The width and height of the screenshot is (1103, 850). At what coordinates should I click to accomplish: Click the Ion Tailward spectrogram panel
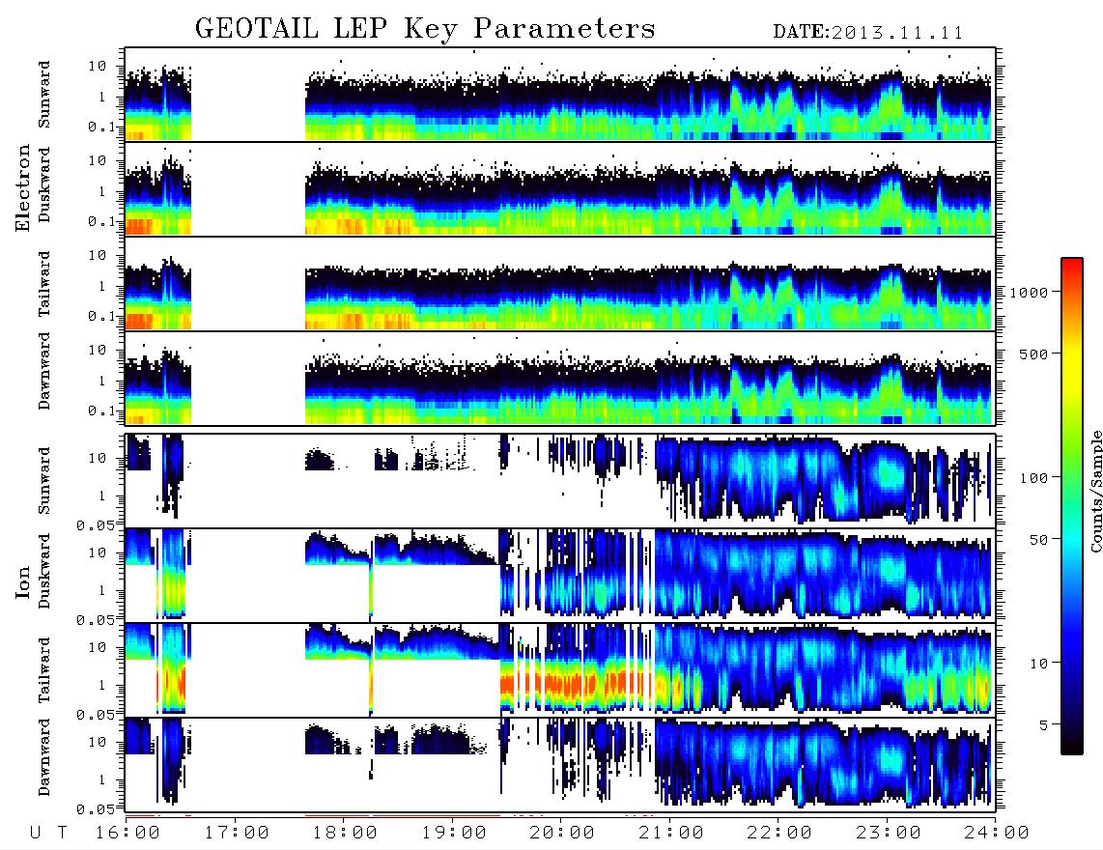tap(560, 670)
